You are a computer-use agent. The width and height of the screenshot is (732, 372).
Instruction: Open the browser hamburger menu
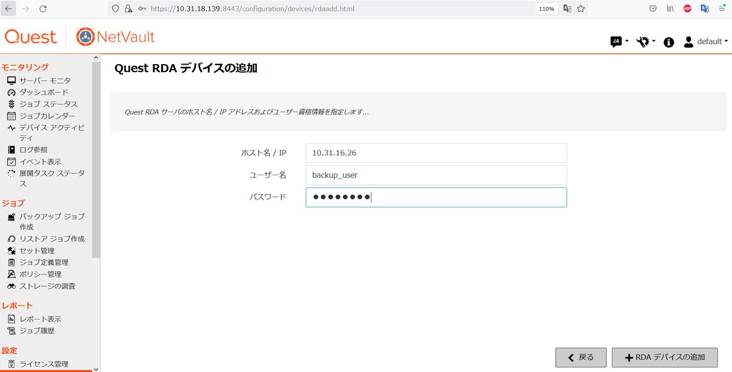tap(722, 9)
